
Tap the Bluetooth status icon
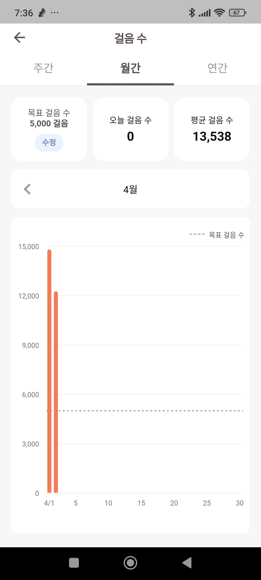tap(192, 13)
